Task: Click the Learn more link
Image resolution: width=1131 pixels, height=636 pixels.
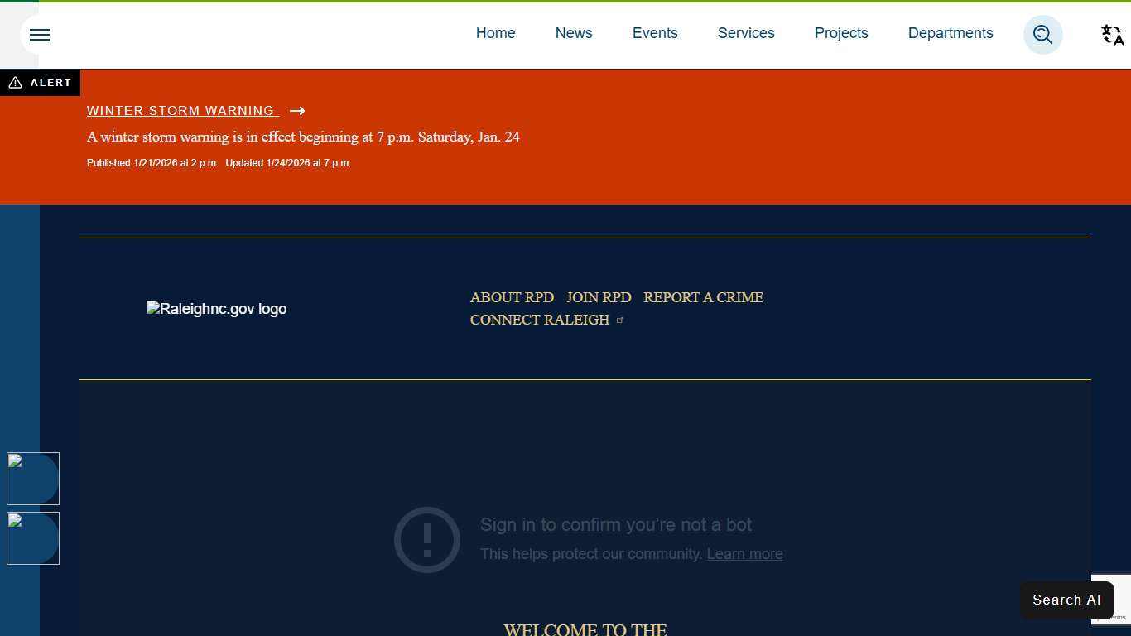Action: (744, 554)
